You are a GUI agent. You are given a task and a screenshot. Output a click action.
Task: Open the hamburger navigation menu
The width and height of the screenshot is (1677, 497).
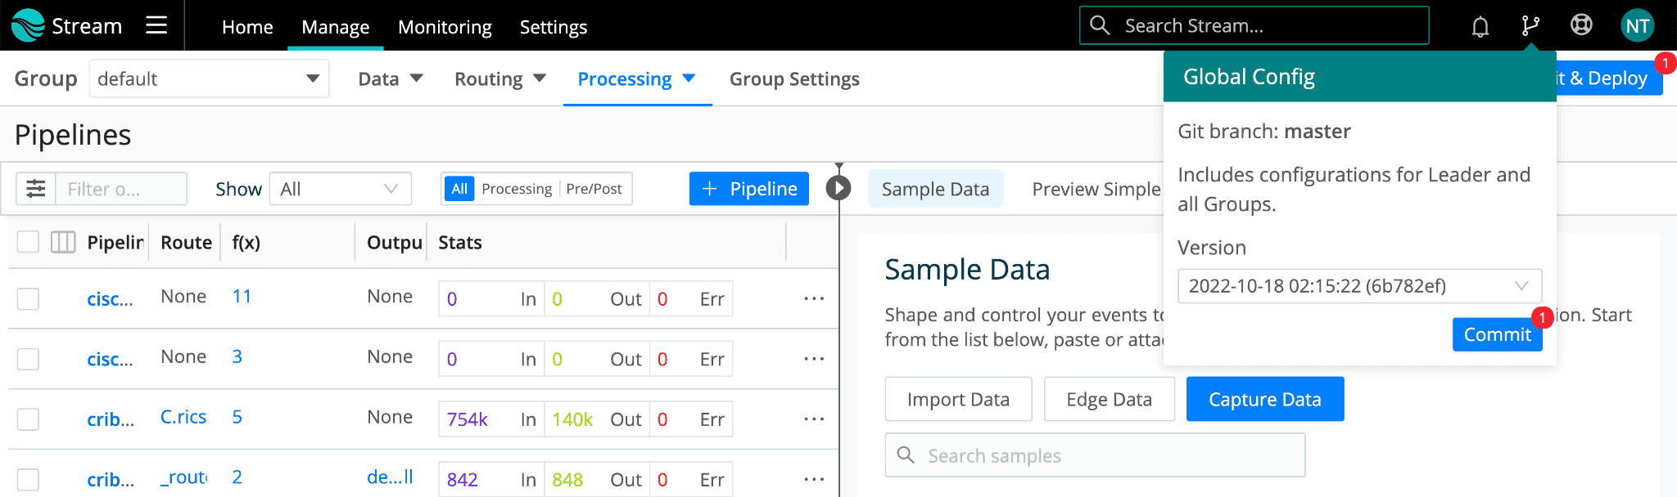(x=156, y=26)
